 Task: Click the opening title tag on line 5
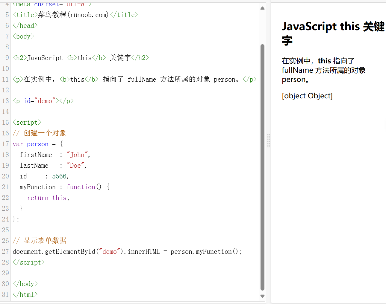[x=25, y=15]
